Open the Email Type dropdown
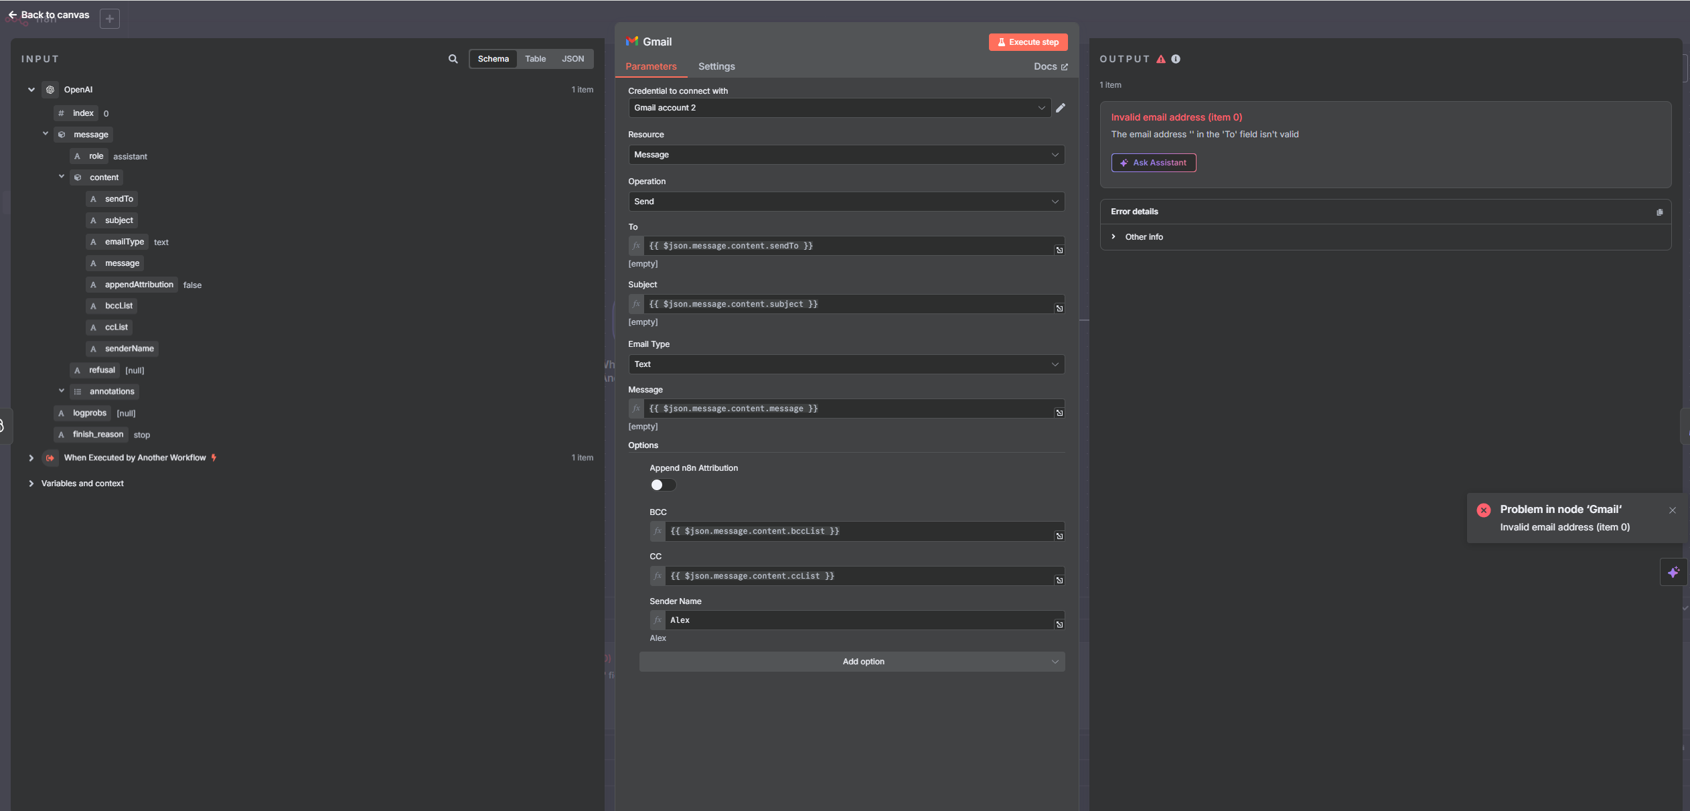The image size is (1690, 811). point(846,364)
